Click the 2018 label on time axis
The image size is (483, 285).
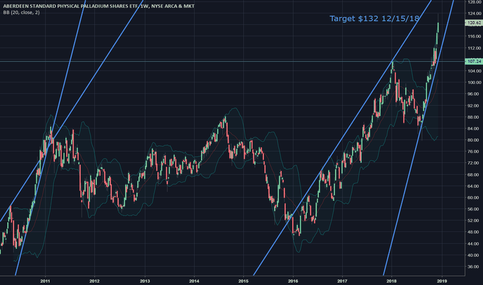pos(391,281)
